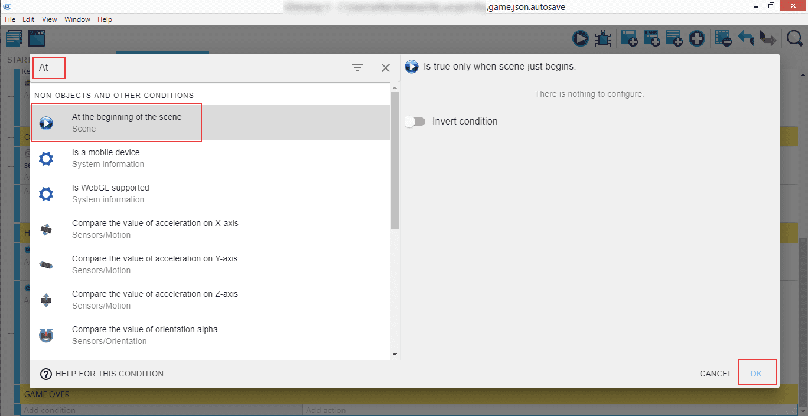Screen dimensions: 808x416
Task: Open the filter options icon beside search
Action: (357, 68)
